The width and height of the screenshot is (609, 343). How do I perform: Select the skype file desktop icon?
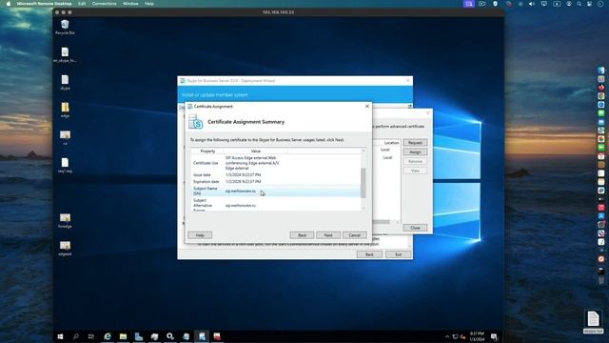pos(65,83)
